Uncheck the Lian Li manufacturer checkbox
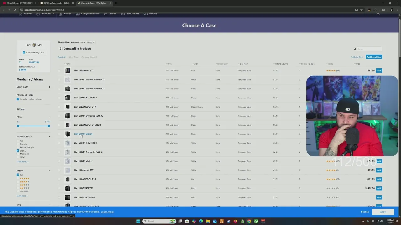Viewport: 401px width, 225px height. point(18,151)
